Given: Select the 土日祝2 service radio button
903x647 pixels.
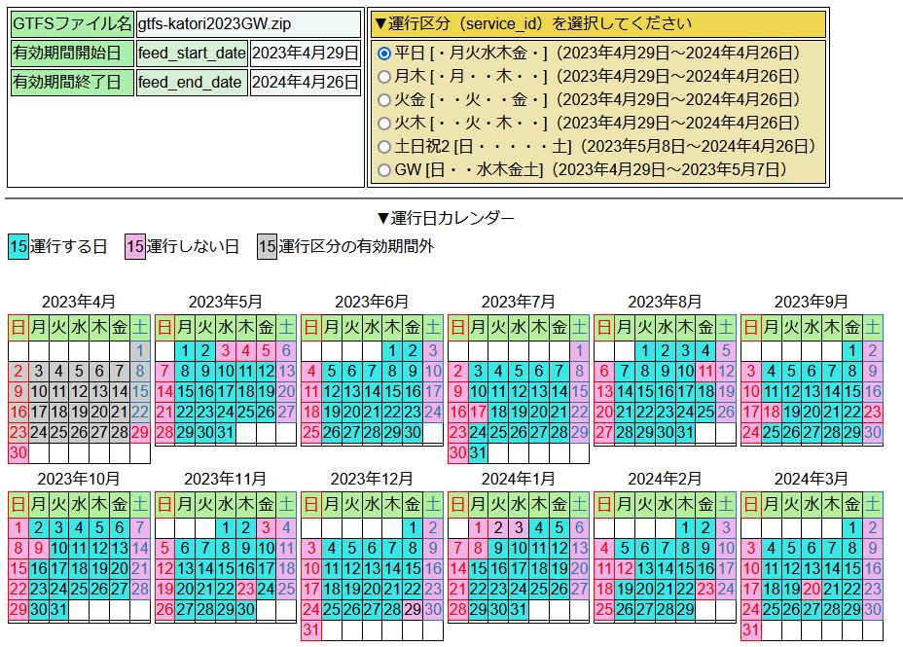Looking at the screenshot, I should pyautogui.click(x=384, y=146).
